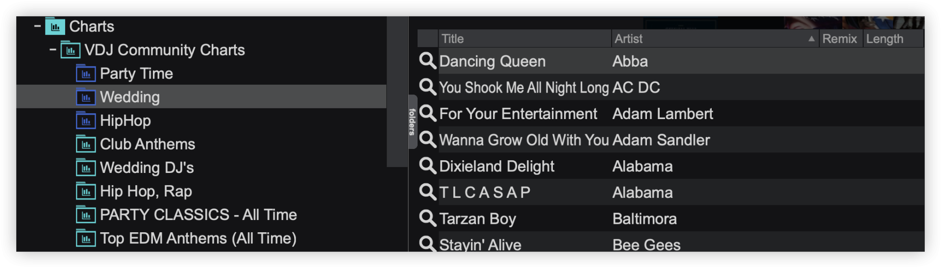The image size is (941, 268).
Task: Sort the list by Title column
Action: coord(523,39)
